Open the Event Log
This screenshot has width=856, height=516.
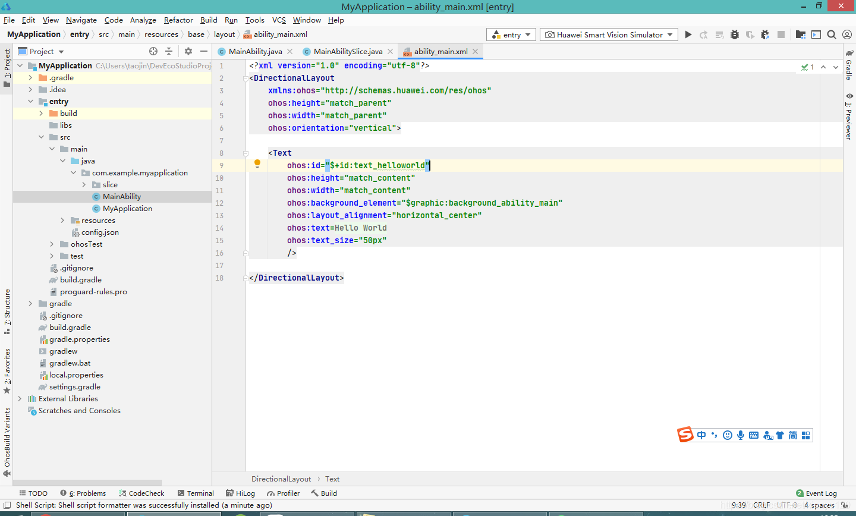pos(816,493)
